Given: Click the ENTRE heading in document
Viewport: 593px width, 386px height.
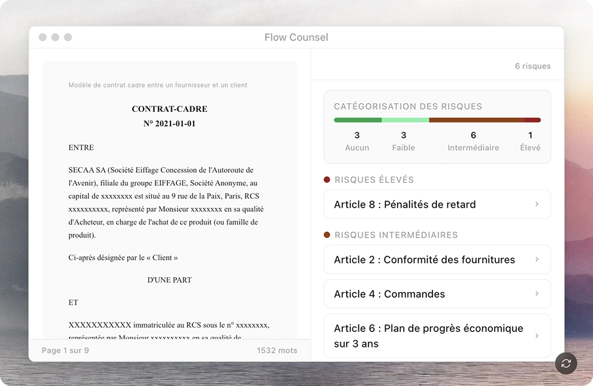Looking at the screenshot, I should coord(81,148).
